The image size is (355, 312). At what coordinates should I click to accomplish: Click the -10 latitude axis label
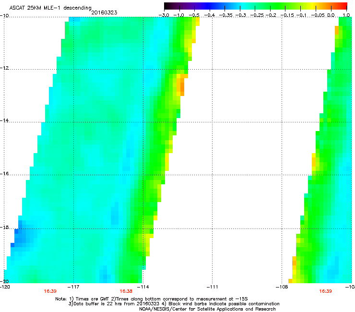click(4, 15)
